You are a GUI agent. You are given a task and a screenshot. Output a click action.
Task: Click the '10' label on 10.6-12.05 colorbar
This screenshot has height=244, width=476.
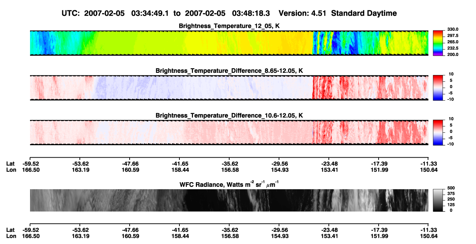(451, 119)
